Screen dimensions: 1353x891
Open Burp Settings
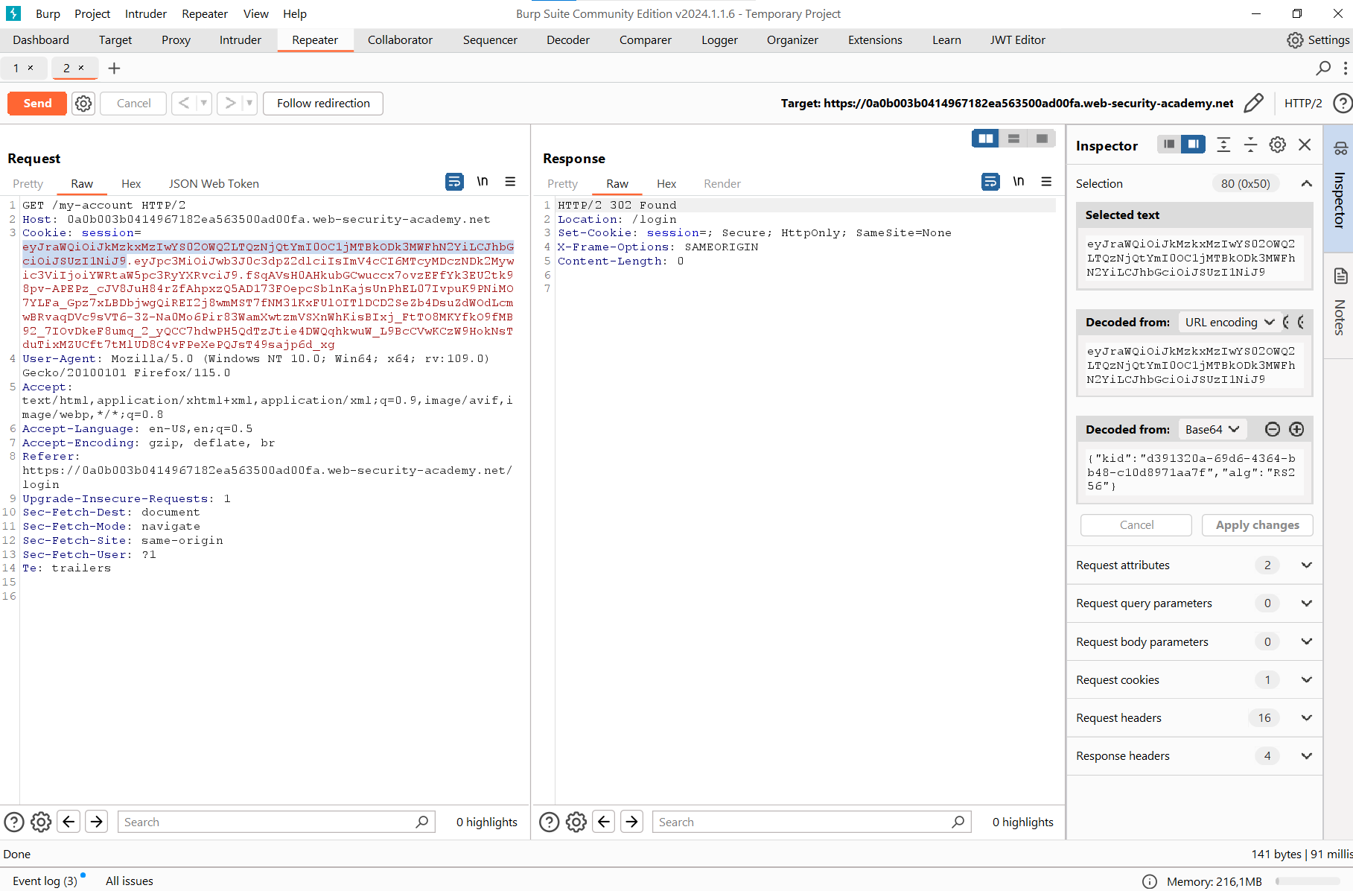click(1318, 40)
